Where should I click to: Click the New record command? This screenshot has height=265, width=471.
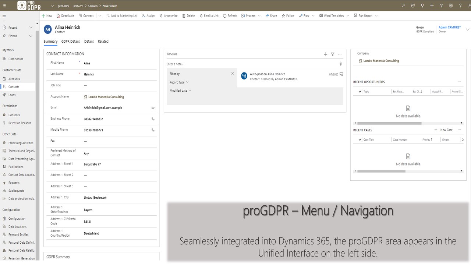pyautogui.click(x=47, y=16)
